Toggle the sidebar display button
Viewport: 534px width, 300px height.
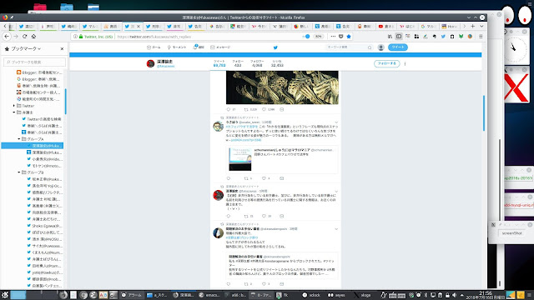point(399,37)
